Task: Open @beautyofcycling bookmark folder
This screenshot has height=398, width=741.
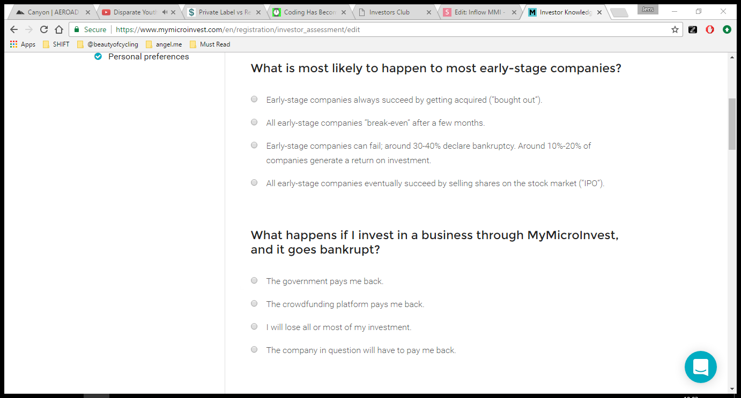Action: [107, 44]
